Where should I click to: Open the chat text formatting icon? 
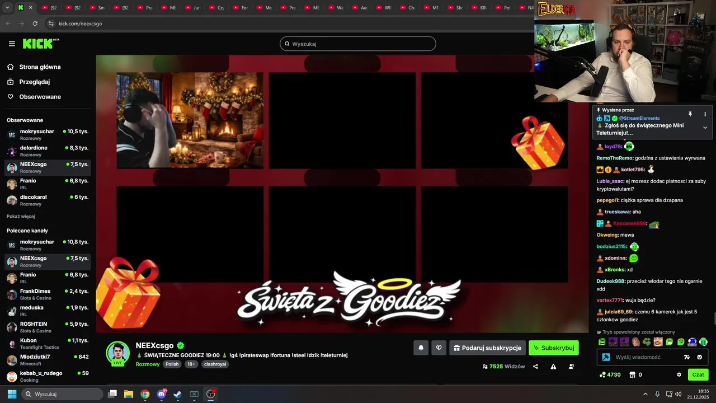coord(687,357)
